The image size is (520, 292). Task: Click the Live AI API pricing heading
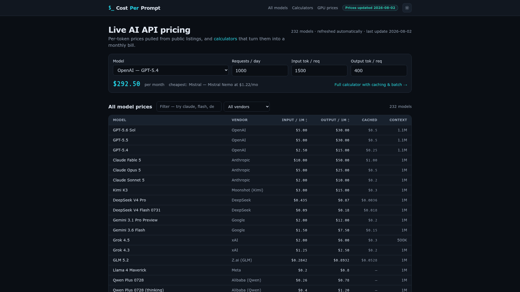[149, 30]
